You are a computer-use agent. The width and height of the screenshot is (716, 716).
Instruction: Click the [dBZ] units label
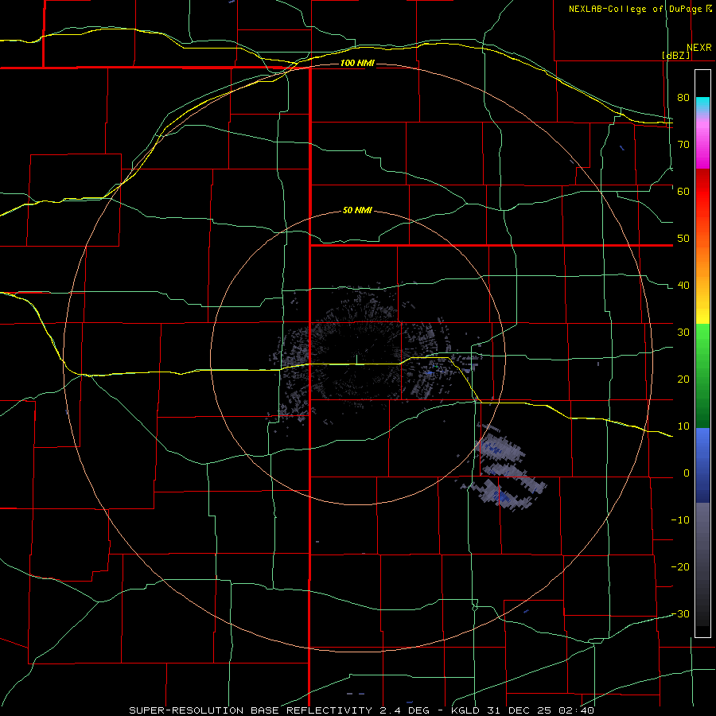(675, 55)
